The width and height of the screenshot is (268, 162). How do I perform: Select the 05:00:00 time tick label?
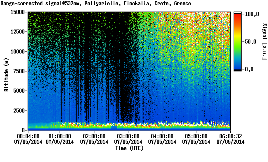(x=198, y=136)
